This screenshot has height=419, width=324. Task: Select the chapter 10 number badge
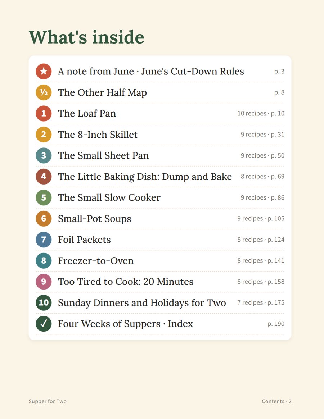point(44,302)
